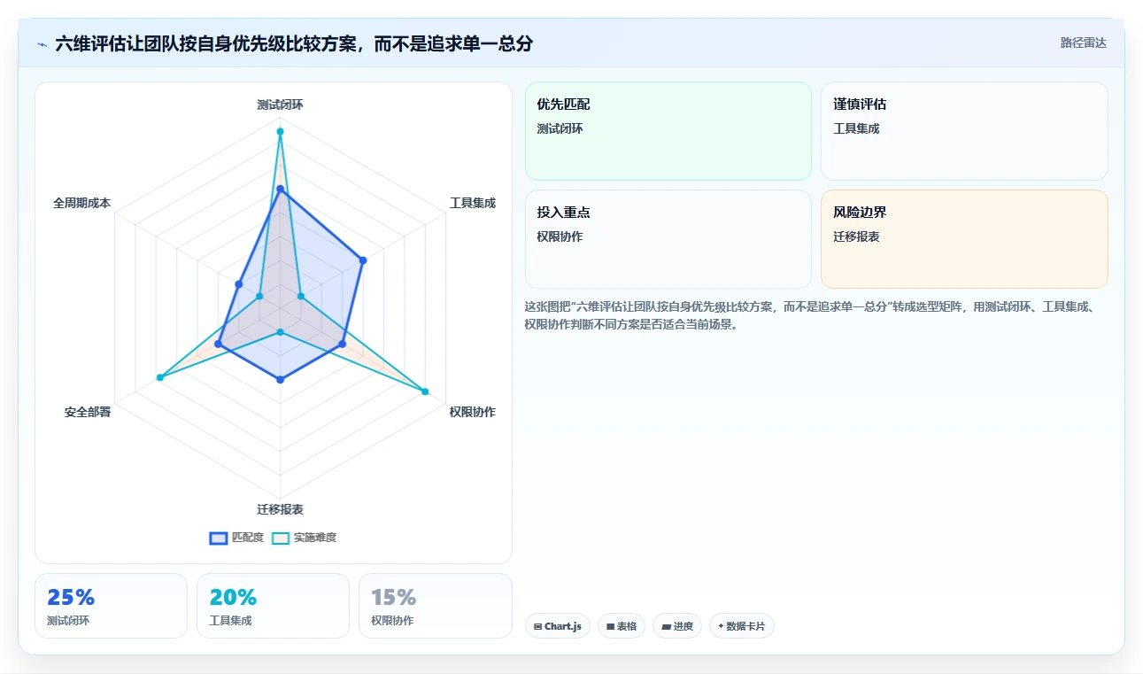This screenshot has height=674, width=1143.
Task: Click the Chart.js tag icon
Action: pyautogui.click(x=537, y=626)
